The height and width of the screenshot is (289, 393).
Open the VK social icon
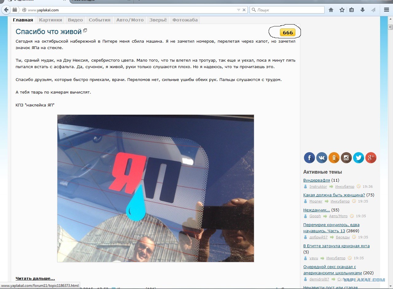click(x=322, y=158)
